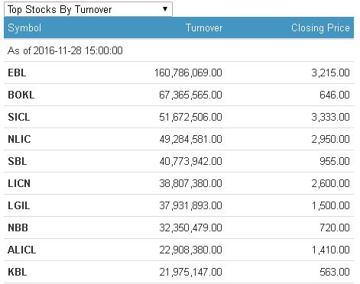Select the SICL symbol

click(x=19, y=117)
